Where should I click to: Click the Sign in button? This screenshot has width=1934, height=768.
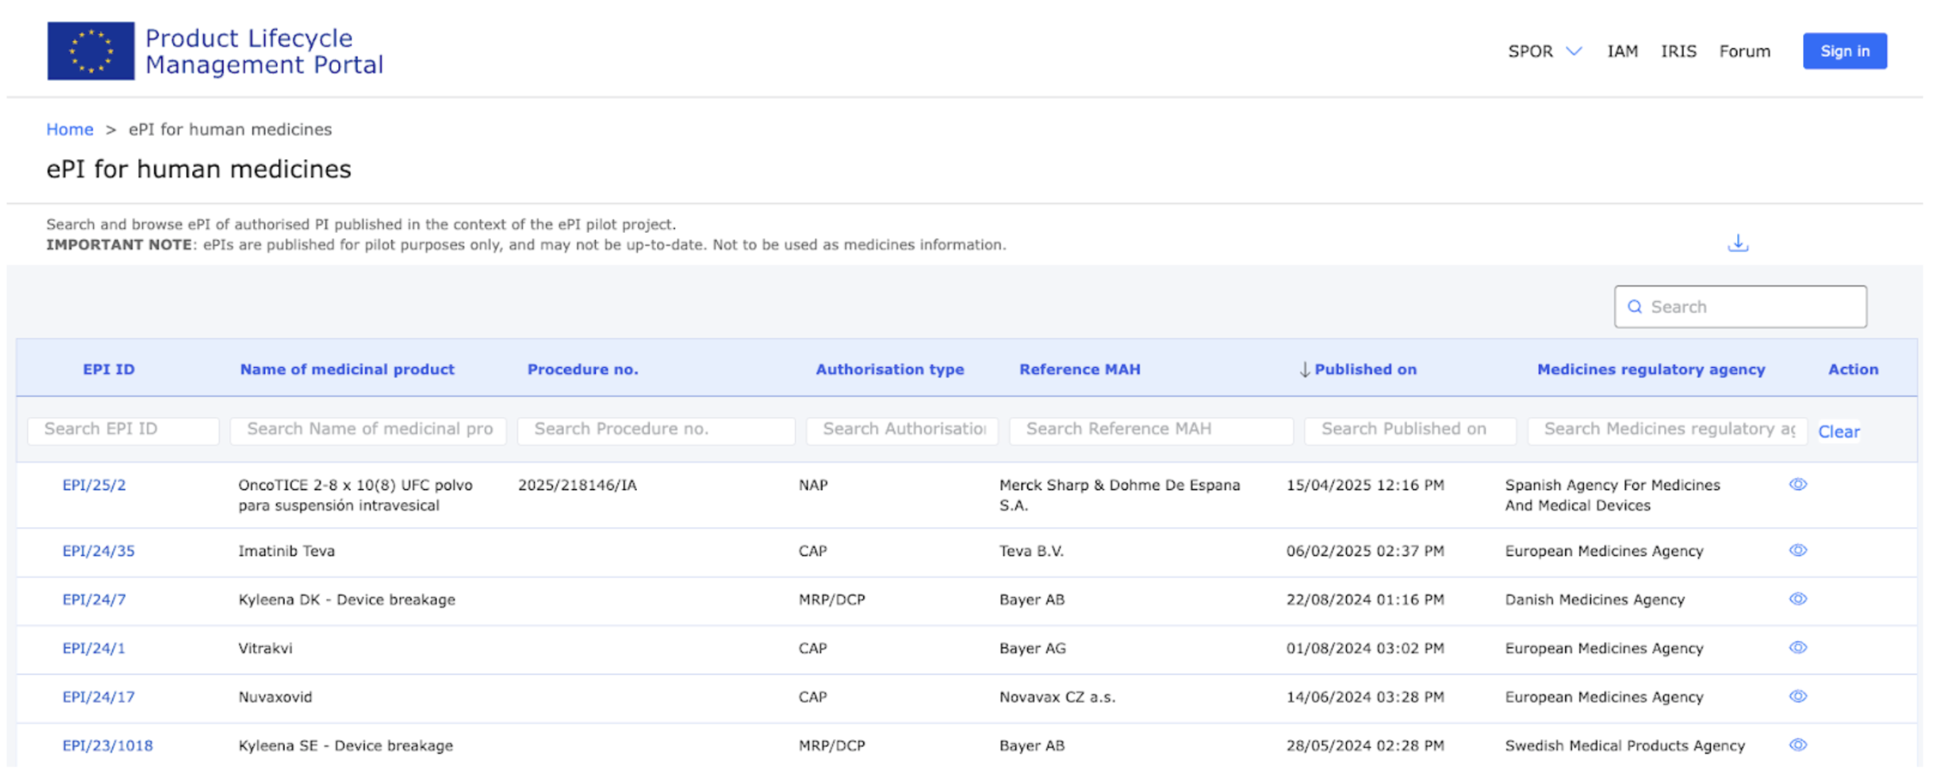[1844, 51]
